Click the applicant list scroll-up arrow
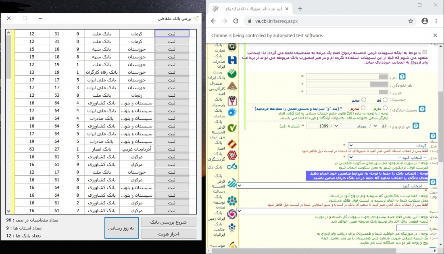 pos(8,33)
